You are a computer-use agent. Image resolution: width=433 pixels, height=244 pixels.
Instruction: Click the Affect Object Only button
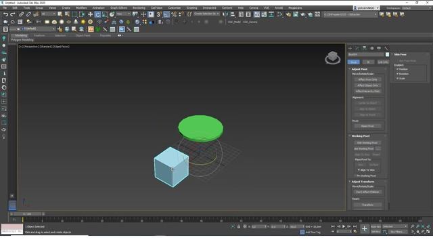point(367,85)
